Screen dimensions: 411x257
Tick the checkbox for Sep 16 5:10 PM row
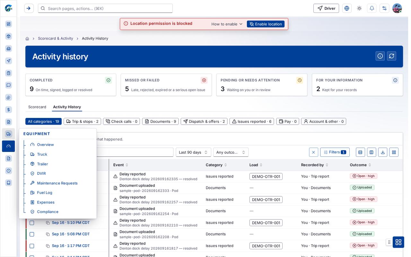coord(32,223)
